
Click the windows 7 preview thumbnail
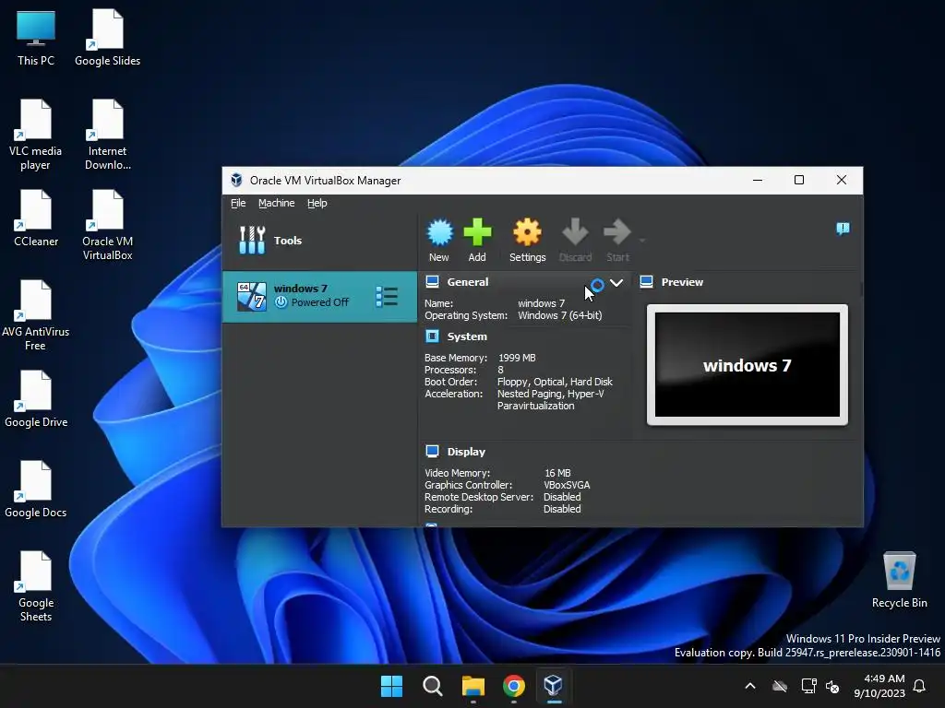click(748, 365)
